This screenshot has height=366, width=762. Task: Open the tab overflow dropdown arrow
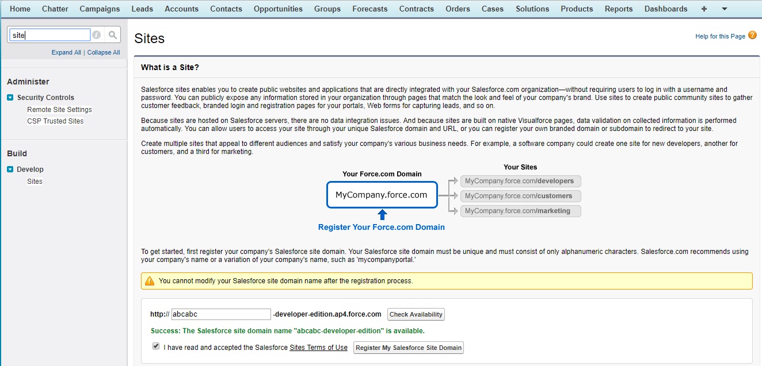click(724, 9)
